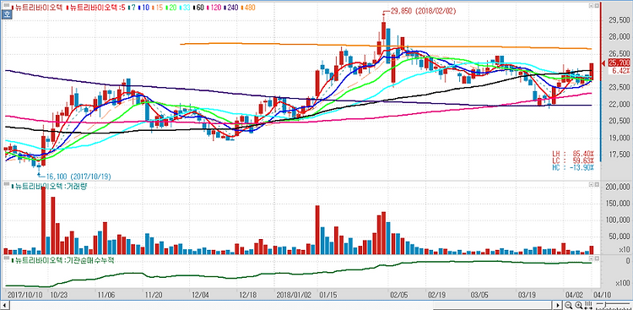Select the 33-day moving average legend
This screenshot has width=633, height=310.
[185, 8]
